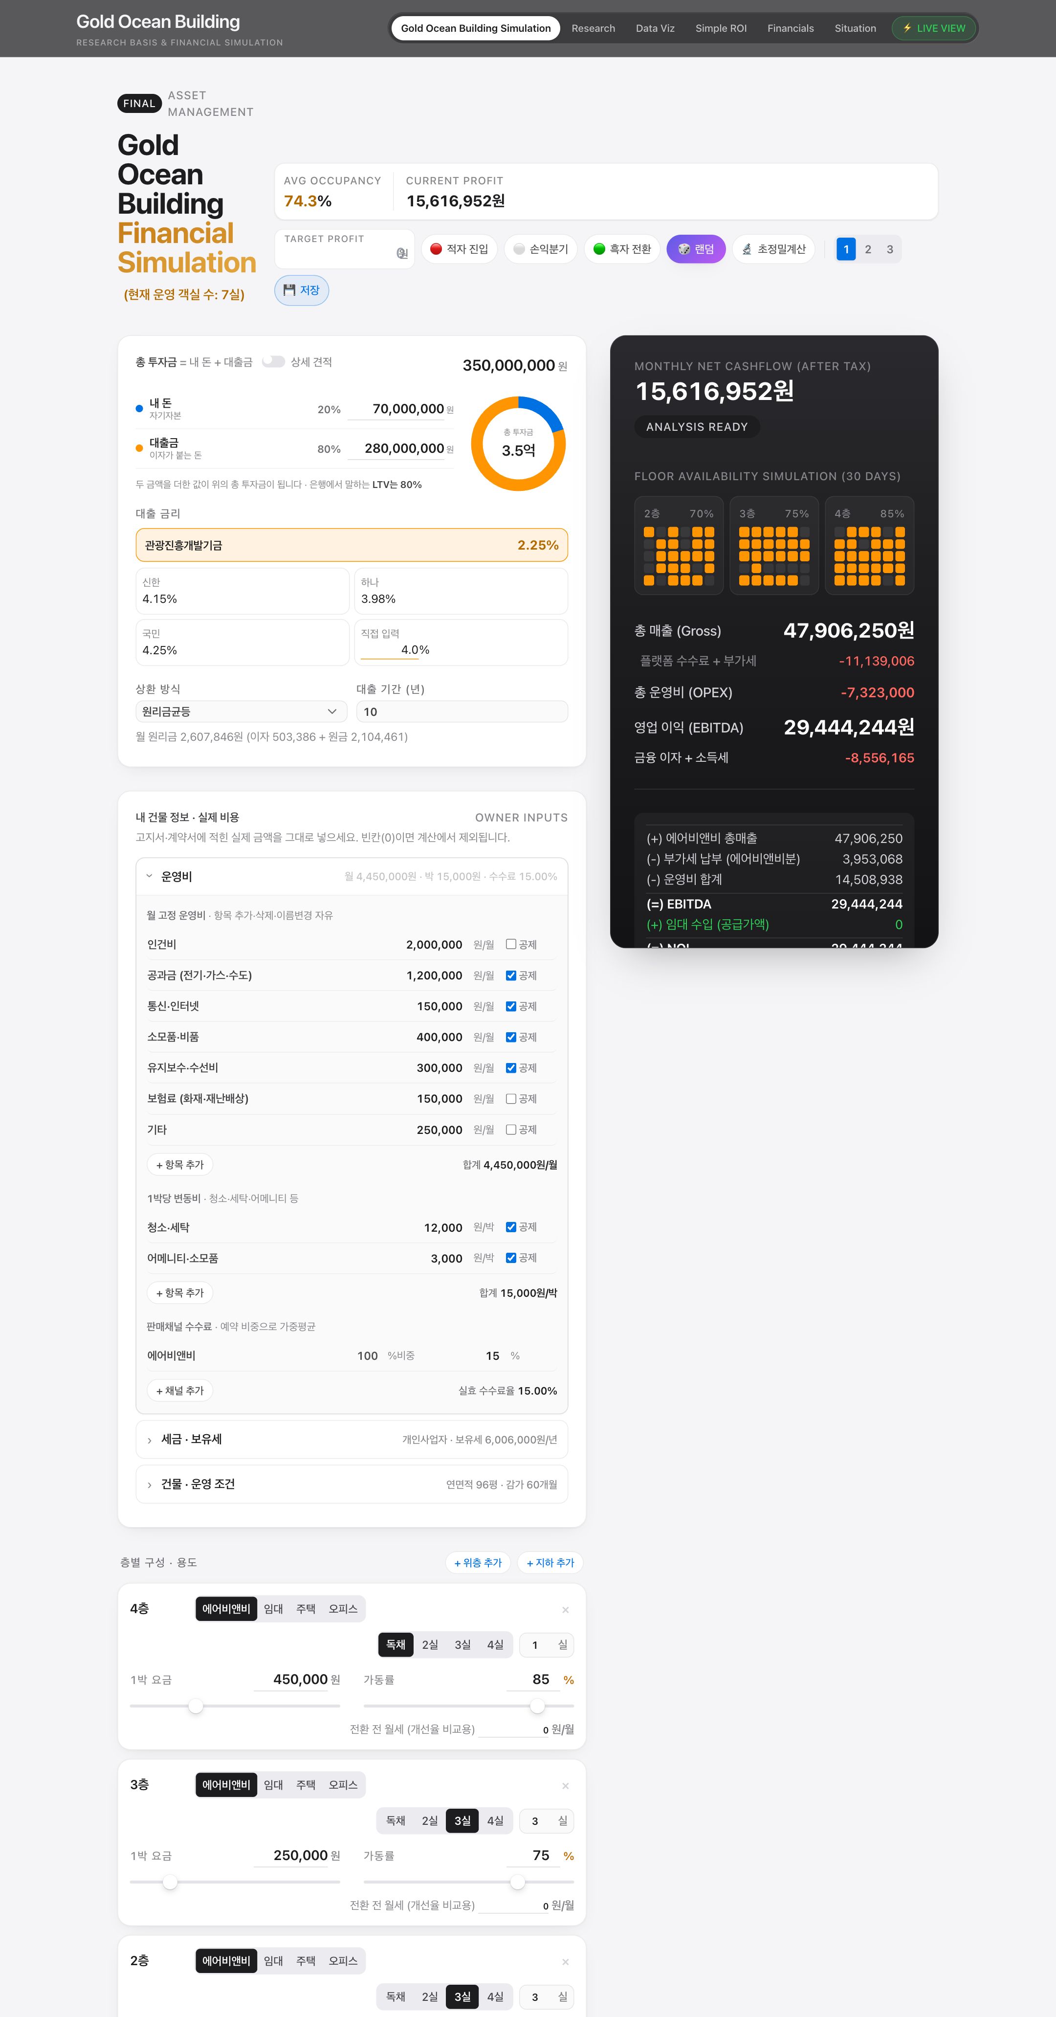This screenshot has width=1056, height=2017.
Task: Expand the 세금 · 보유세 section
Action: pyautogui.click(x=352, y=1439)
